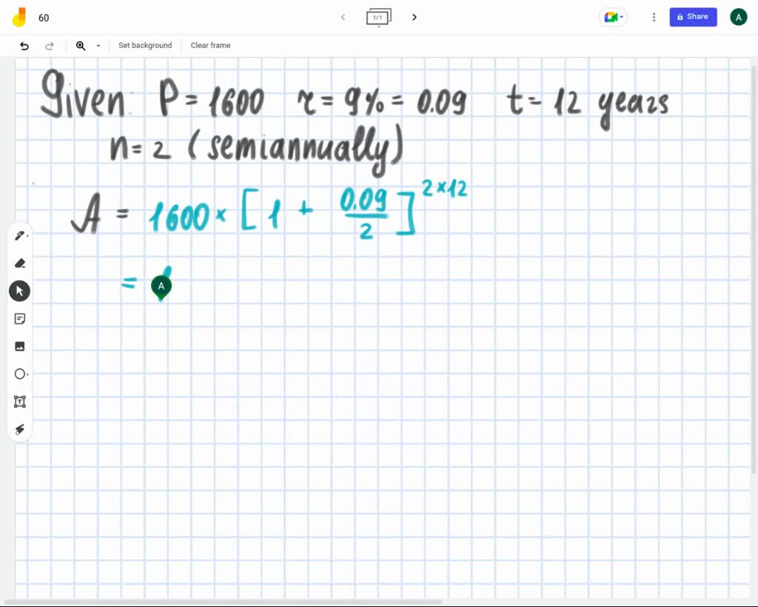758x607 pixels.
Task: Redo the last action
Action: pyautogui.click(x=50, y=45)
